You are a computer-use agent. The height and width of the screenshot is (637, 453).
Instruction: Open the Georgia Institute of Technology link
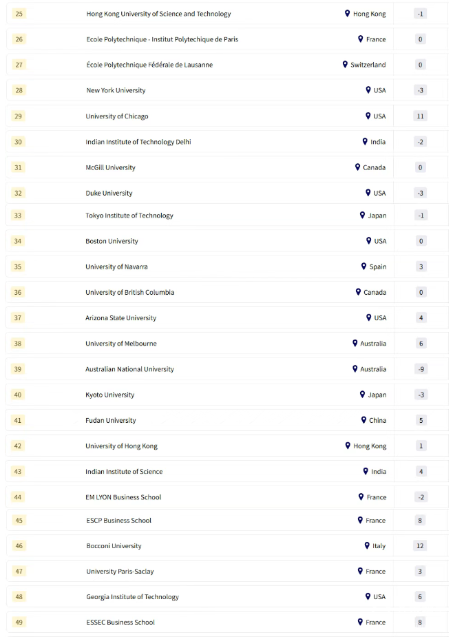132,597
